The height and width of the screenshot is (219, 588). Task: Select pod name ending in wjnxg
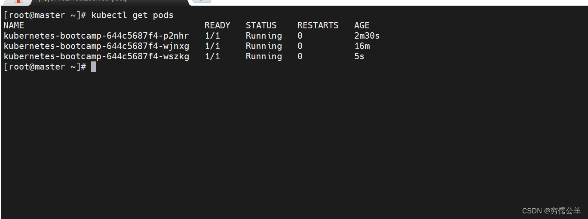(96, 46)
